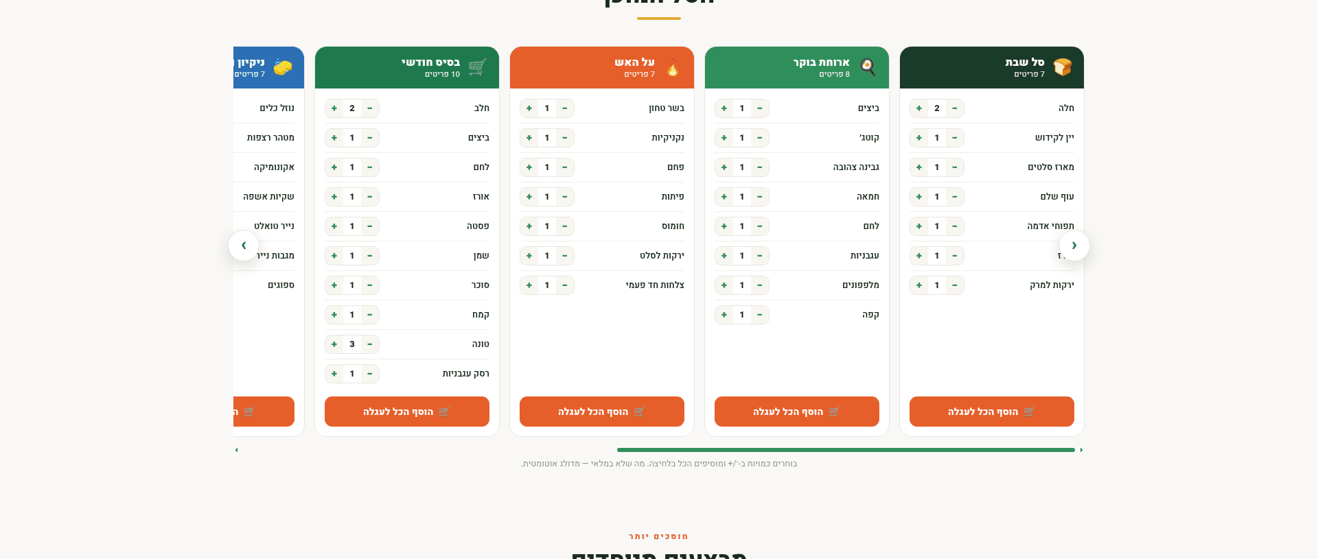The image size is (1318, 559).
Task: Click the fire icon on על האש
Action: tap(673, 67)
